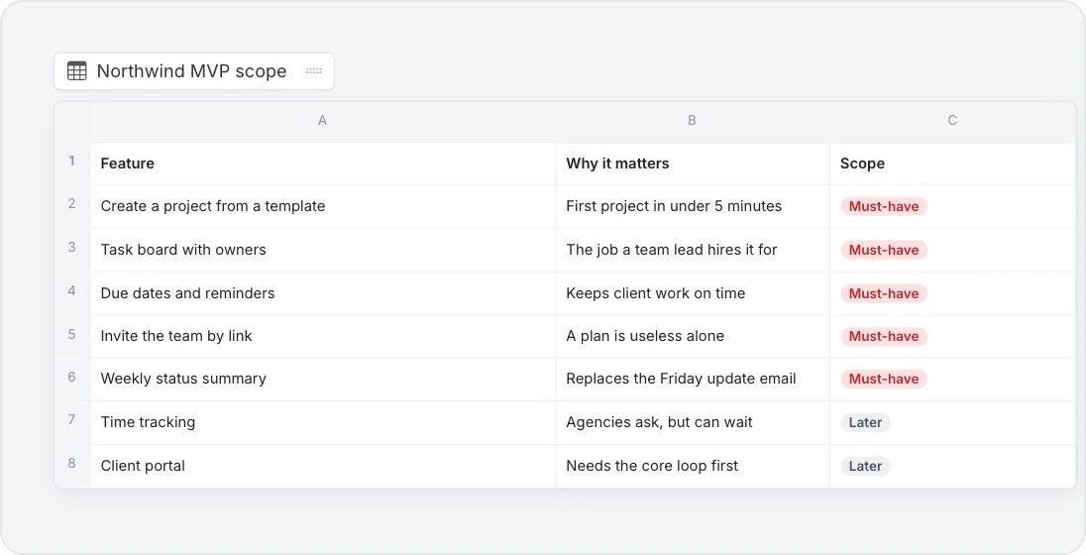Select row 3 header number
This screenshot has width=1086, height=555.
72,248
